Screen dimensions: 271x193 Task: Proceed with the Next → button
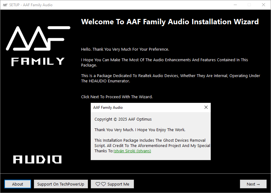253,184
